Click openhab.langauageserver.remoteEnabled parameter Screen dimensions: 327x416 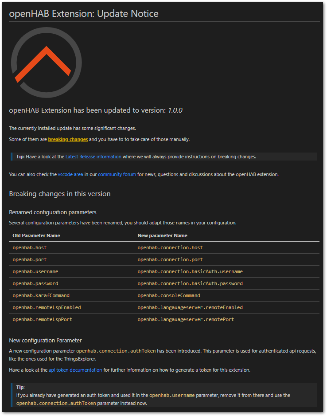(x=190, y=307)
